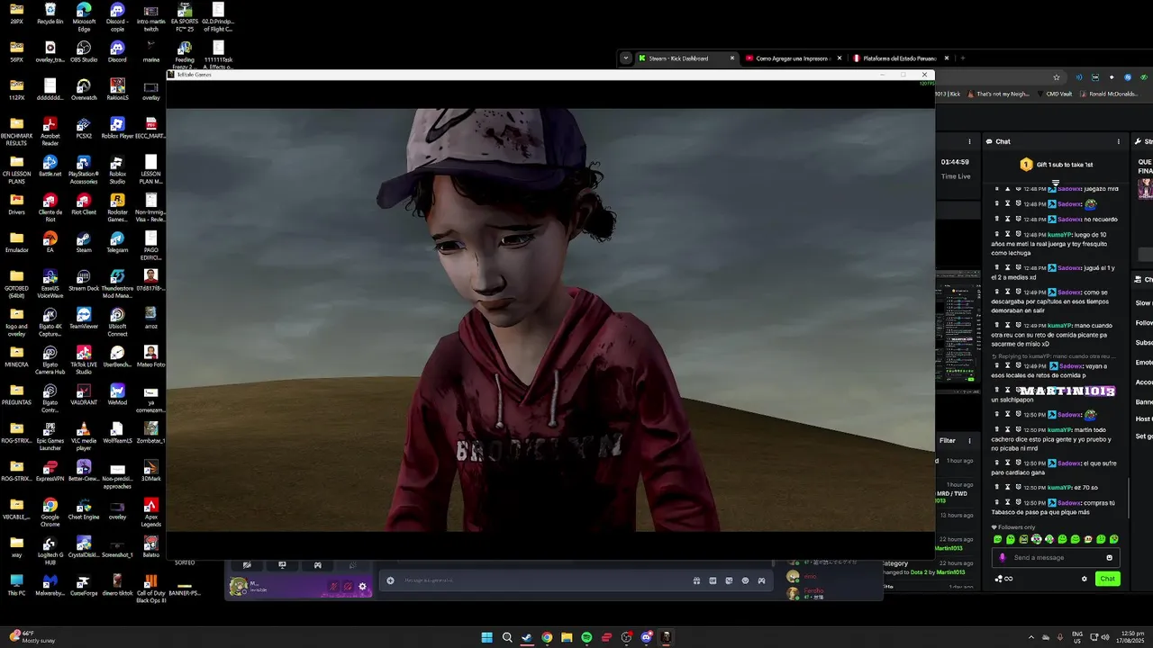Viewport: 1153px width, 648px height.
Task: Open Riot Client shortcut
Action: pyautogui.click(x=84, y=203)
